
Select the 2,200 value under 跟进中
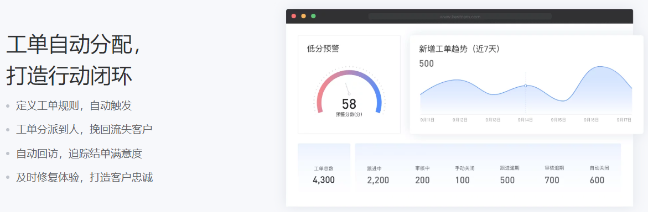click(x=378, y=180)
